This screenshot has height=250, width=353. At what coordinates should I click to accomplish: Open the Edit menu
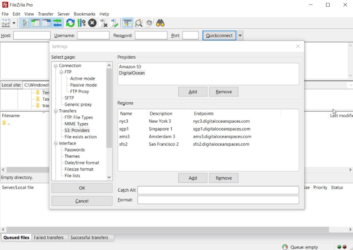pyautogui.click(x=17, y=14)
